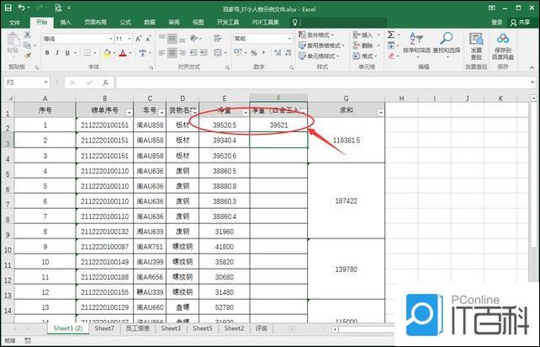The height and width of the screenshot is (347, 540).
Task: Click 登录 to sign in
Action: point(496,23)
